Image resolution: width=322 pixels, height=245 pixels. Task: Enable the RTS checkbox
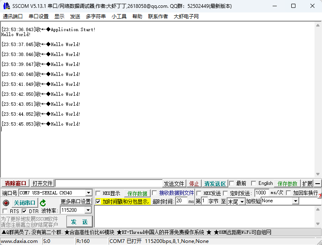tap(5, 211)
